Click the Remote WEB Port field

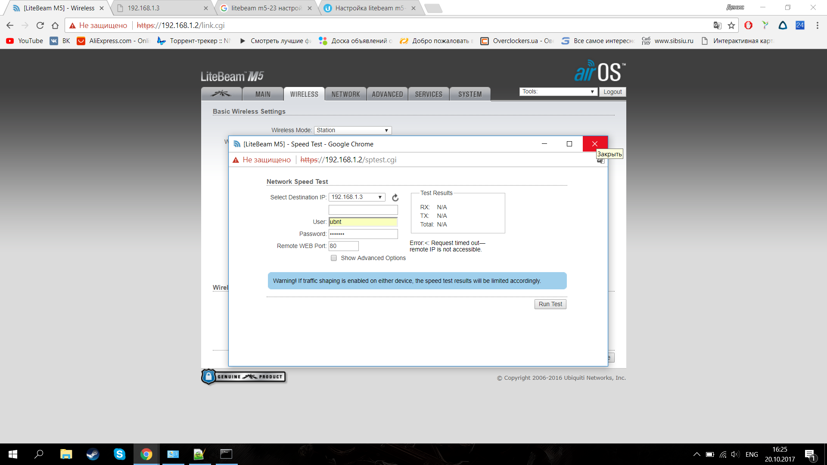tap(343, 246)
